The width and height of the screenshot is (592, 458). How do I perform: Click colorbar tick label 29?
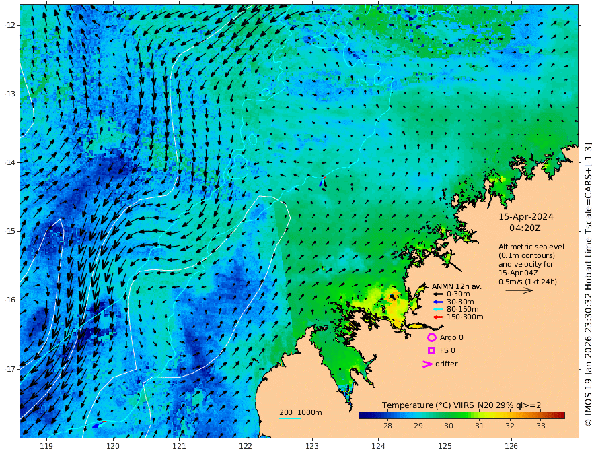click(x=418, y=426)
